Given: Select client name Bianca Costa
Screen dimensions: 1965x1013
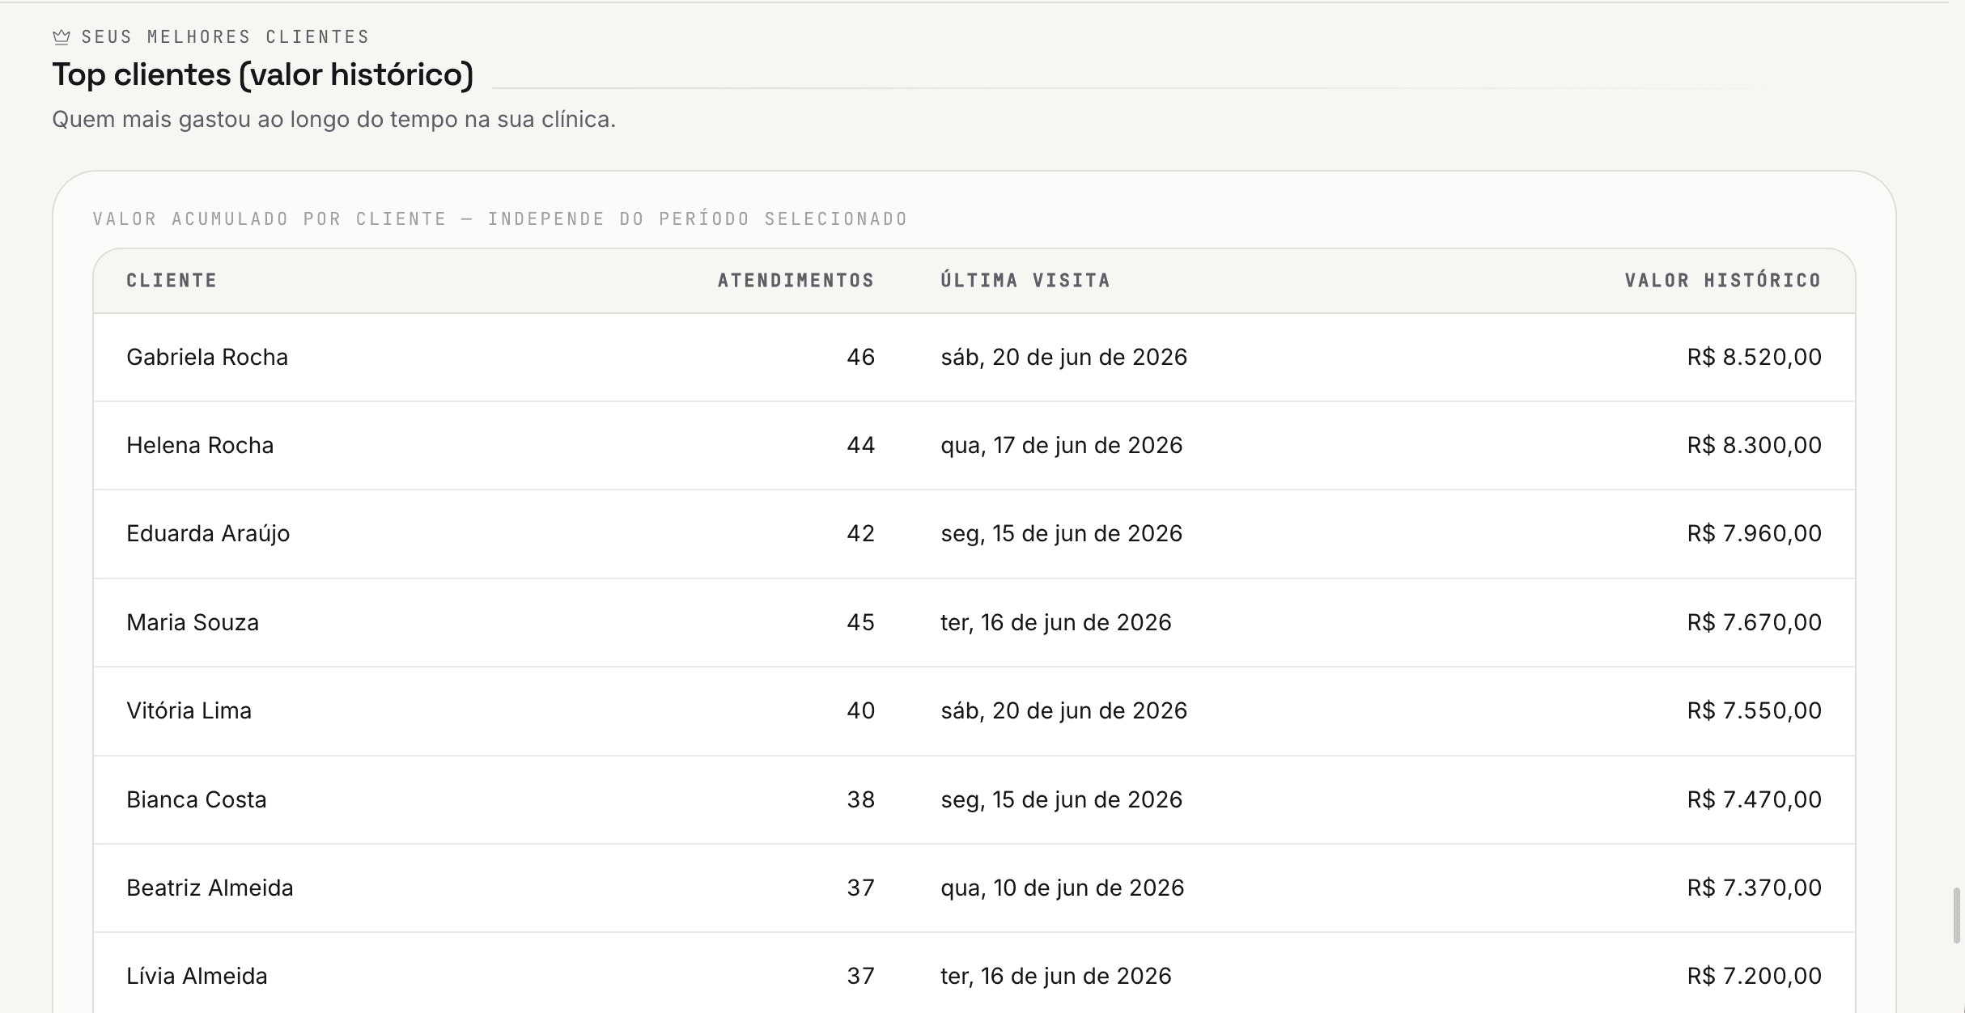Looking at the screenshot, I should pyautogui.click(x=197, y=799).
